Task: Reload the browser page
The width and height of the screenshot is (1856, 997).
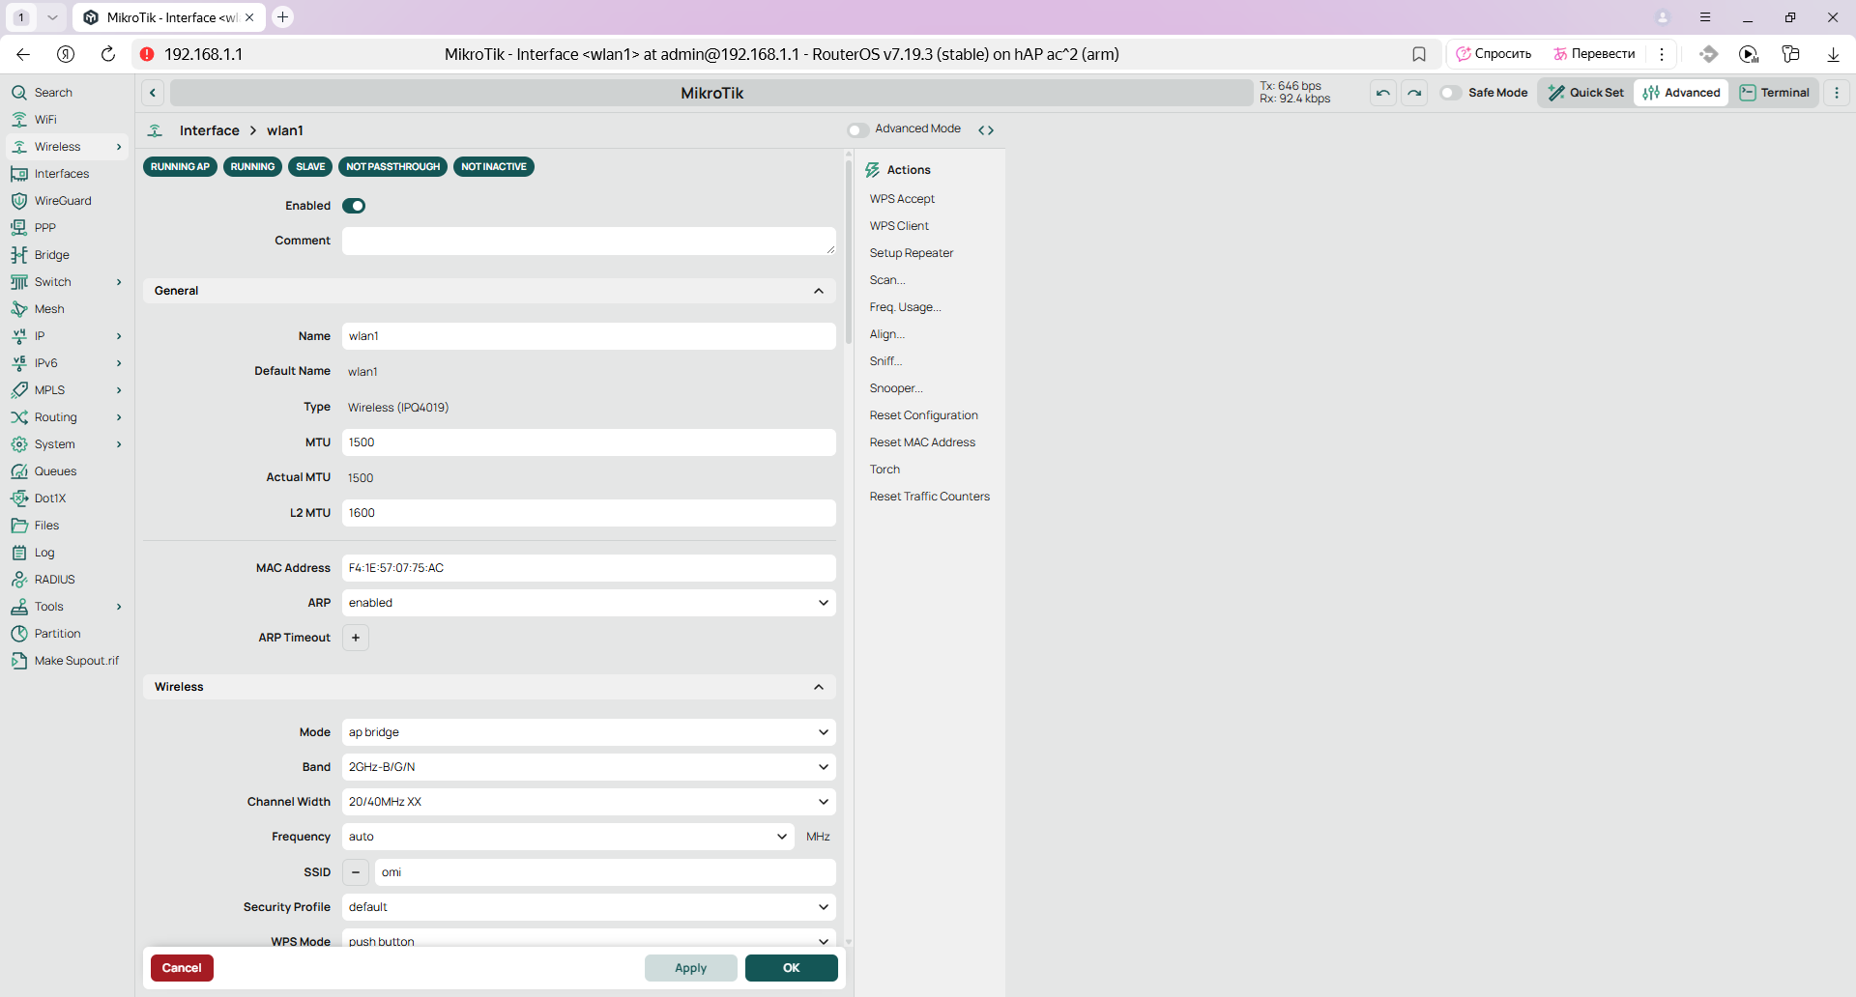Action: (108, 54)
